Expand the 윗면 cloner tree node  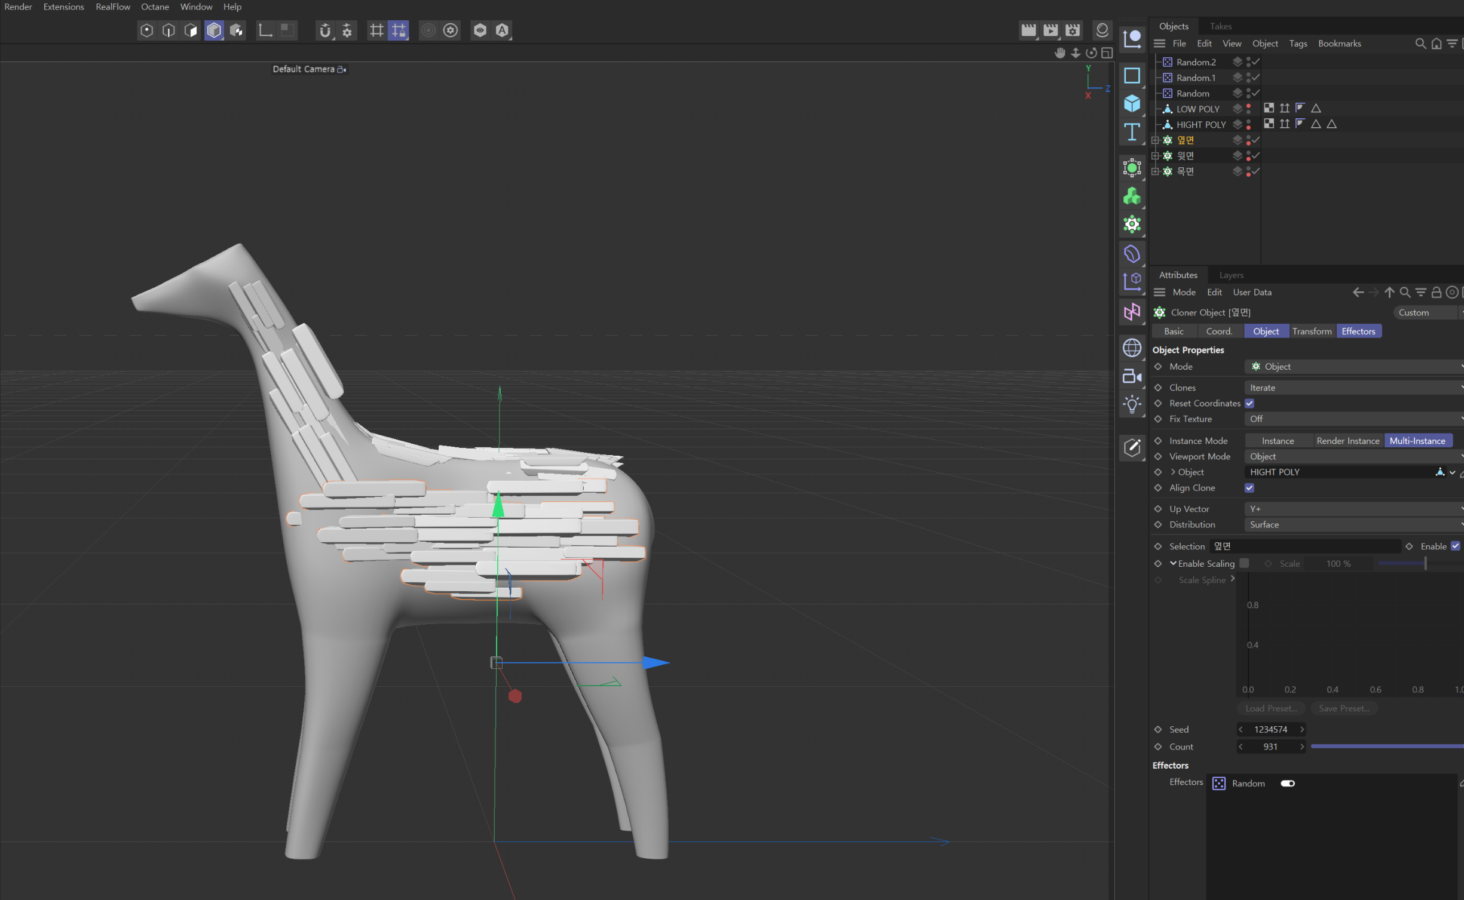1155,155
